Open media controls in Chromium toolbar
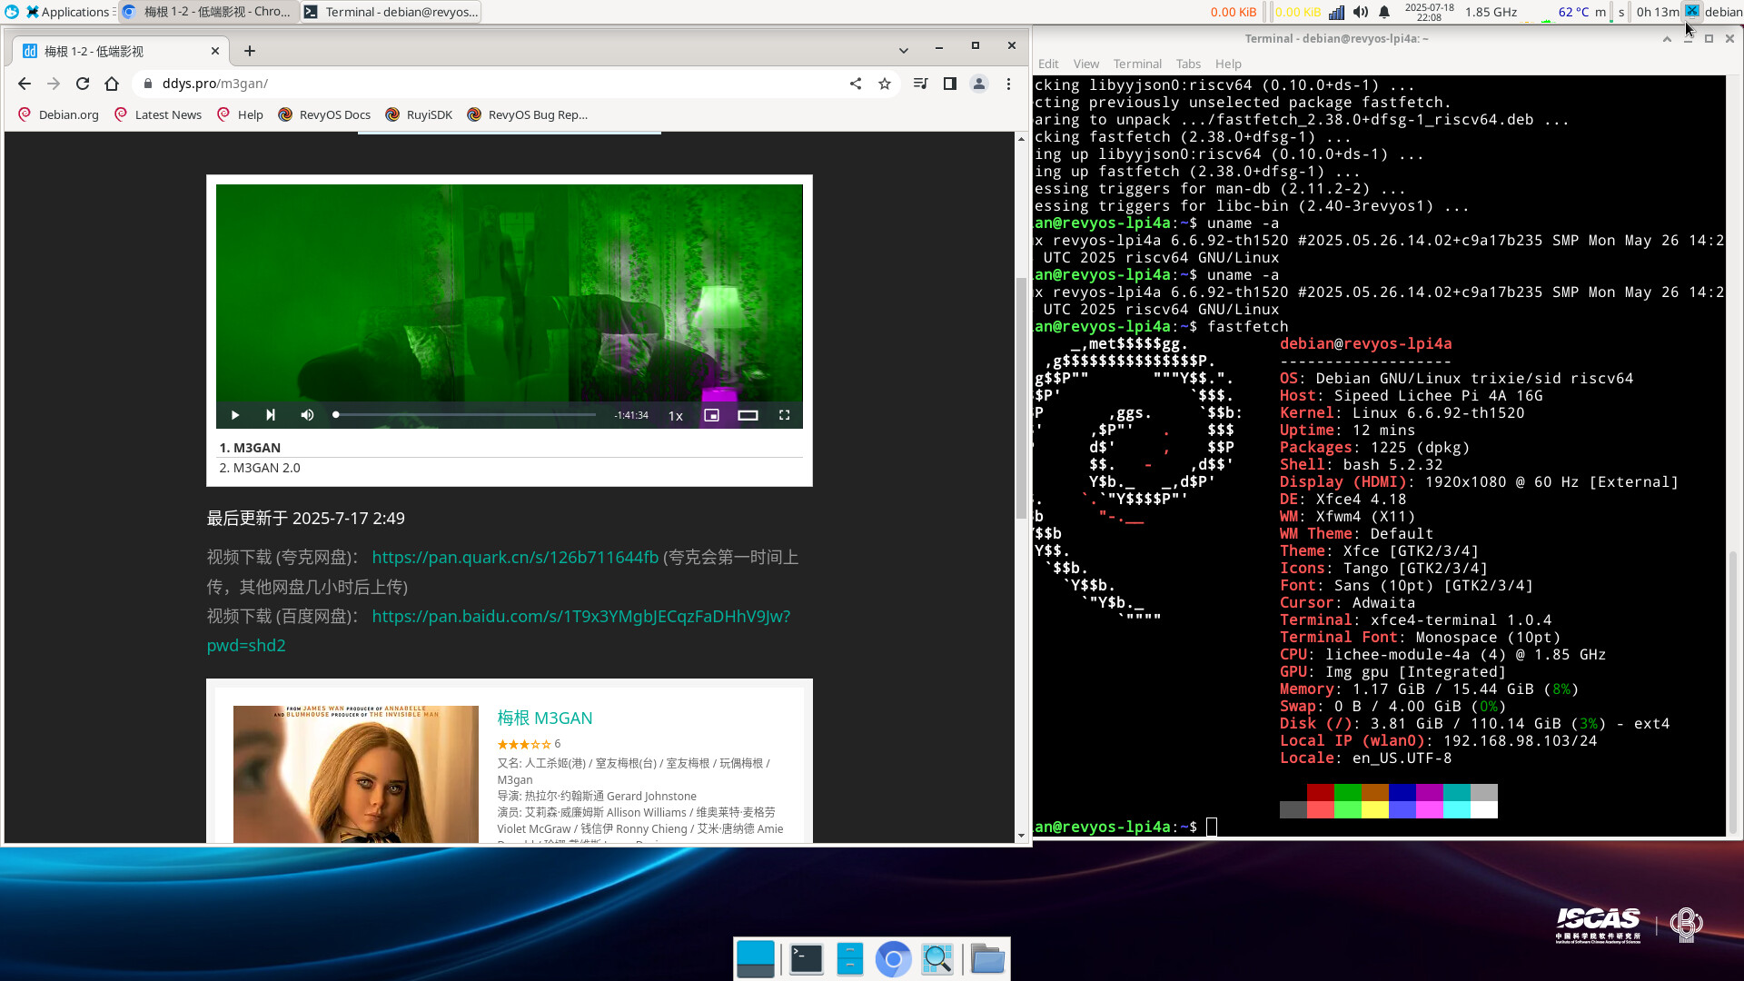 [921, 84]
